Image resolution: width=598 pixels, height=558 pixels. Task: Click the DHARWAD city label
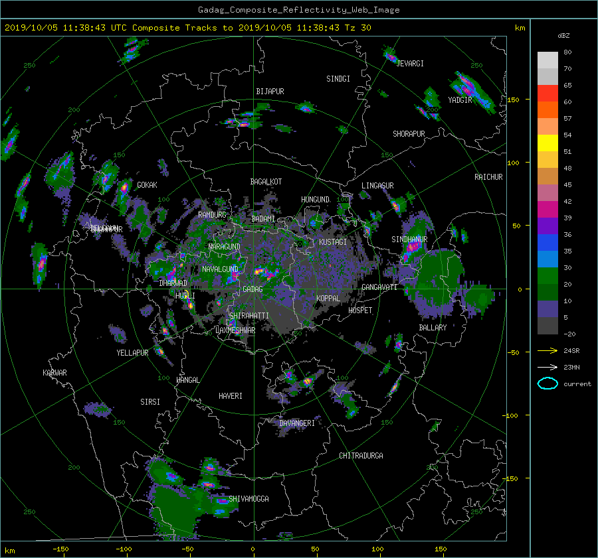pyautogui.click(x=173, y=283)
